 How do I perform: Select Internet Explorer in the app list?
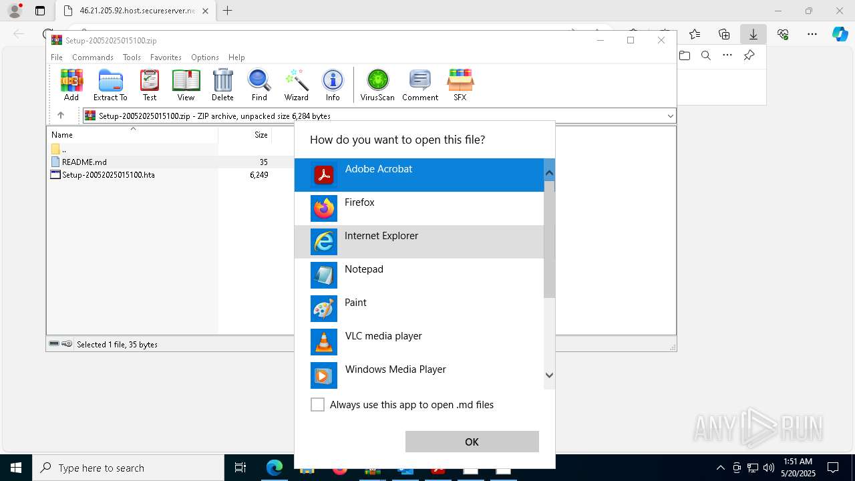(419, 242)
